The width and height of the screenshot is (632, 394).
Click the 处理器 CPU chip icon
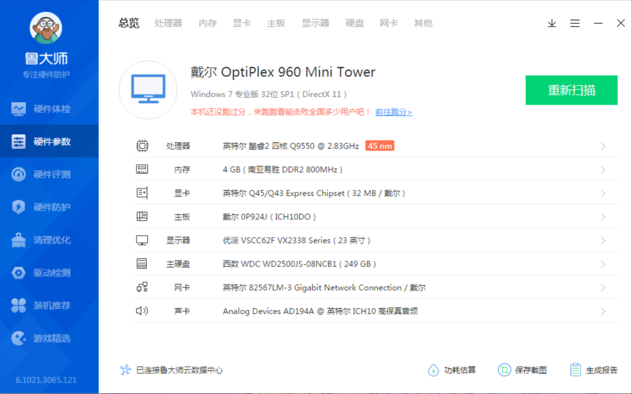[142, 146]
